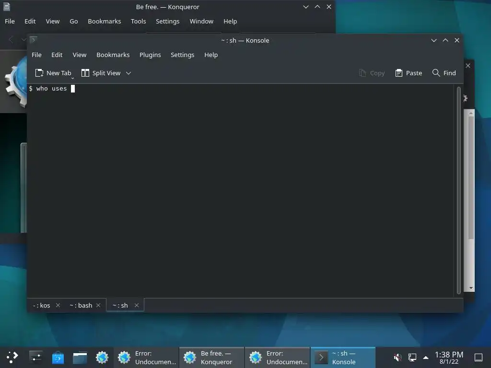Close the '~ : bash' tab
Viewport: 491px width, 368px height.
(x=98, y=305)
